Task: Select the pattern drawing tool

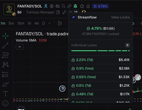Action: pyautogui.click(x=5, y=65)
